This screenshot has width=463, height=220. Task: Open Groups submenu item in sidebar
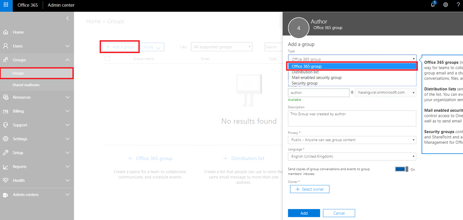point(37,73)
